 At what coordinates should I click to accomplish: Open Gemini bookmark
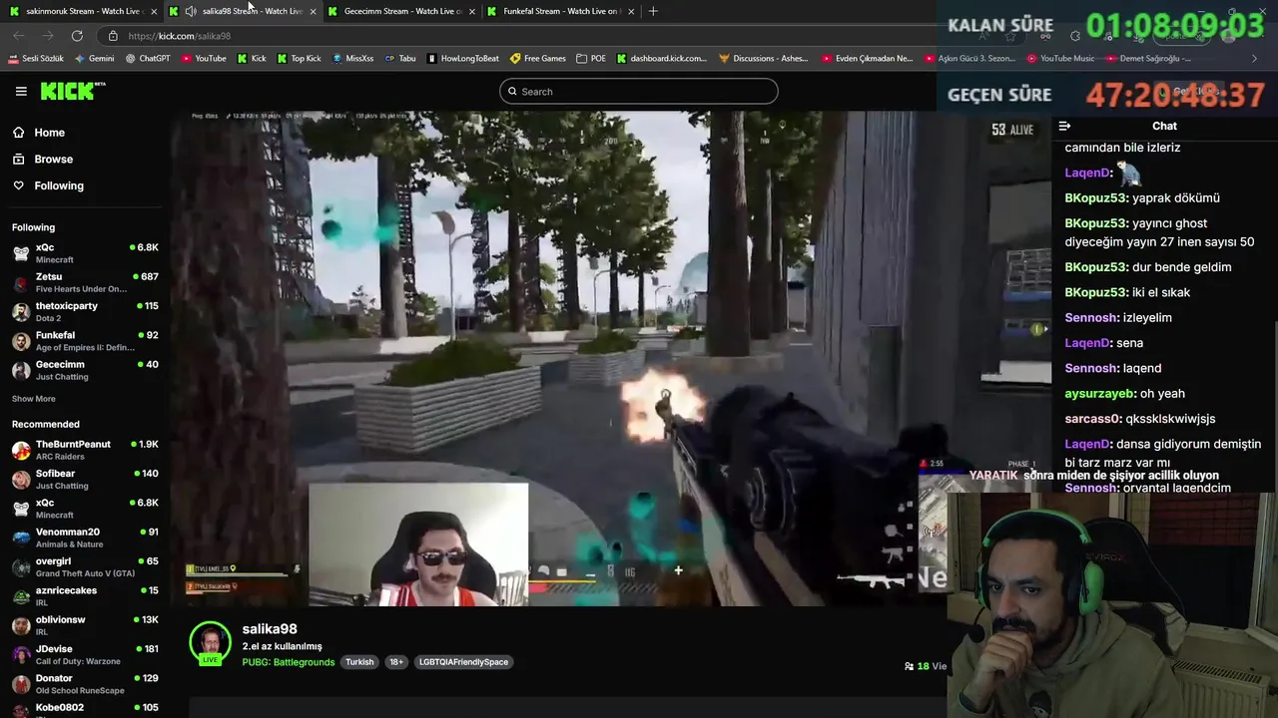pyautogui.click(x=94, y=59)
